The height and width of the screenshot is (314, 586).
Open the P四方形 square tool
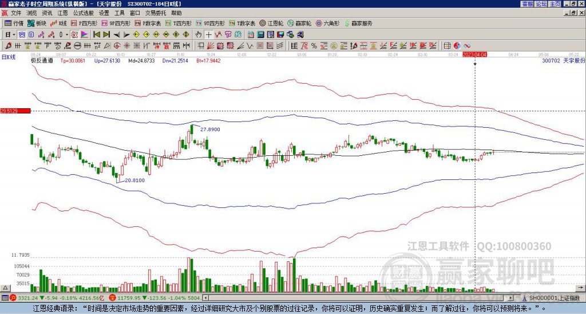click(x=84, y=23)
